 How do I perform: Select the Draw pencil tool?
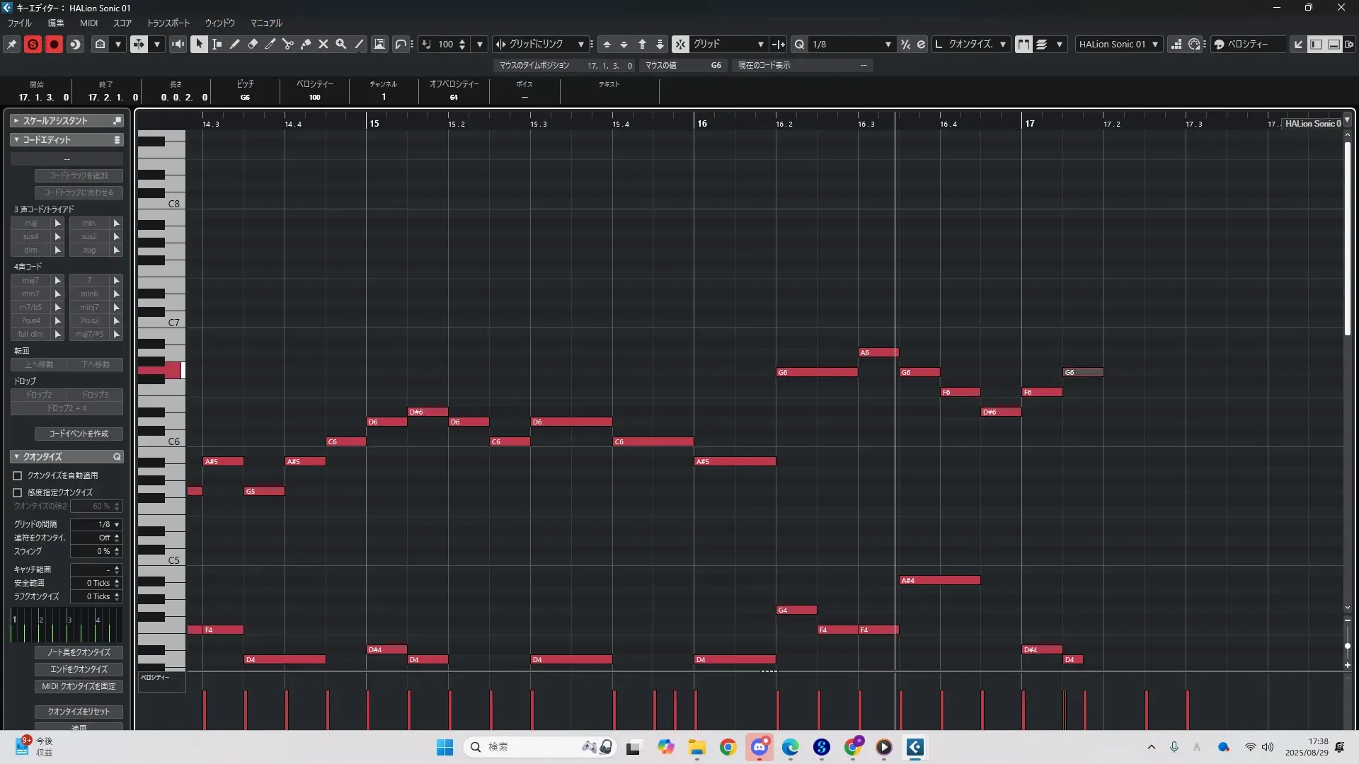tap(235, 44)
